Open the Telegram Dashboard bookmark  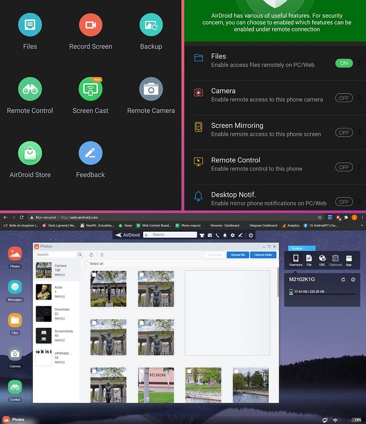(261, 225)
